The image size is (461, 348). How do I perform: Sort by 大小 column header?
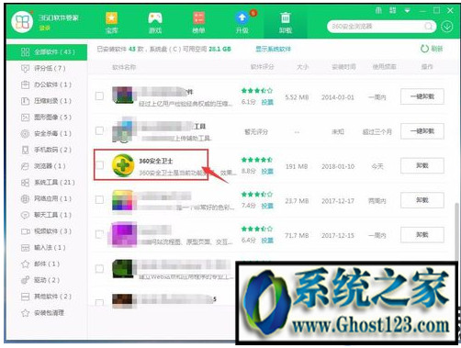[302, 67]
